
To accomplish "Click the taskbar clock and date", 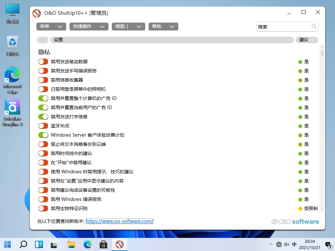I will click(x=309, y=244).
